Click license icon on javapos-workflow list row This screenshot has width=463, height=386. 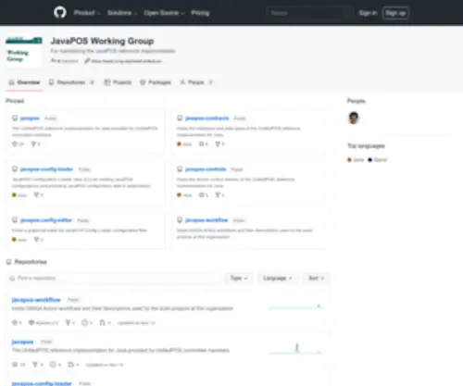click(31, 323)
